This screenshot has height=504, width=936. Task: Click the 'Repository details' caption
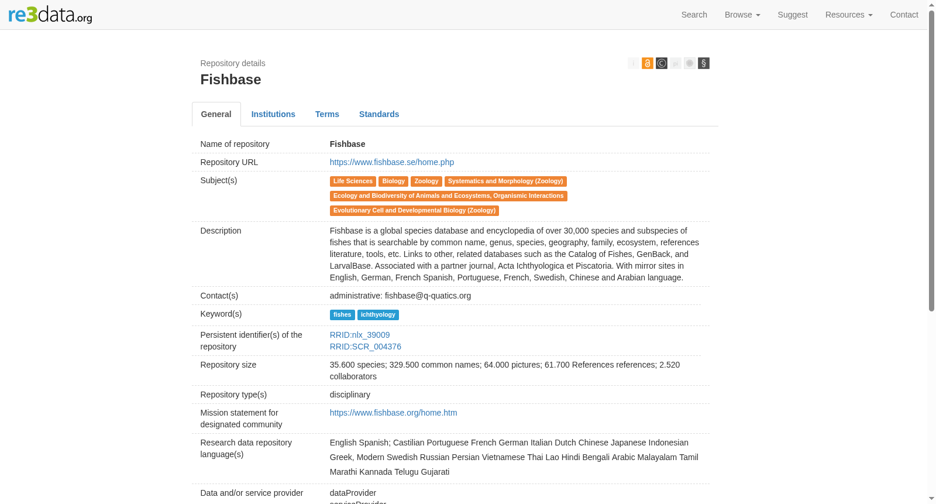(232, 63)
